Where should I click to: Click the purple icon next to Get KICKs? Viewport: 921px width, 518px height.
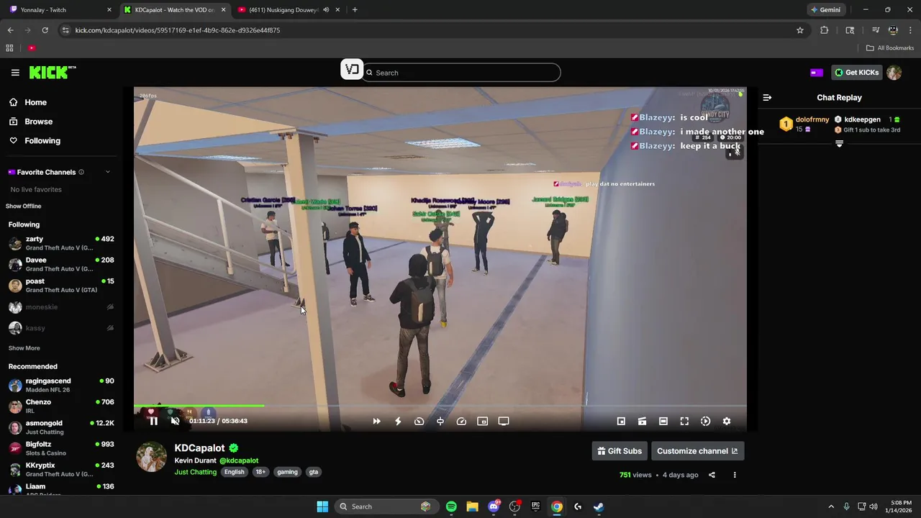[x=817, y=73]
